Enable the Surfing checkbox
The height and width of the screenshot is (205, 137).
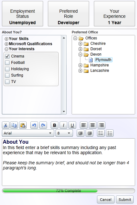[7, 75]
